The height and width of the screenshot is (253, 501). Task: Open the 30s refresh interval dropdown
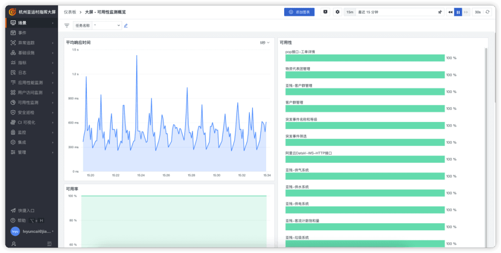pyautogui.click(x=477, y=12)
